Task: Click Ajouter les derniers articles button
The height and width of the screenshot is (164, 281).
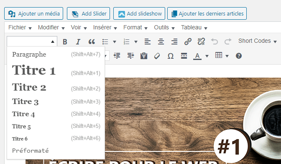Action: coord(207,13)
